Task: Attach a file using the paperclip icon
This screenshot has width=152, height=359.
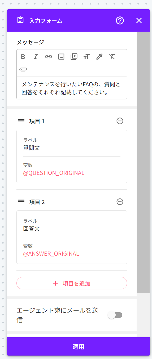Action: pyautogui.click(x=23, y=70)
